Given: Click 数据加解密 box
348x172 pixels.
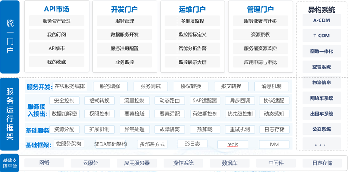Looking at the screenshot, I should pyautogui.click(x=64, y=114).
